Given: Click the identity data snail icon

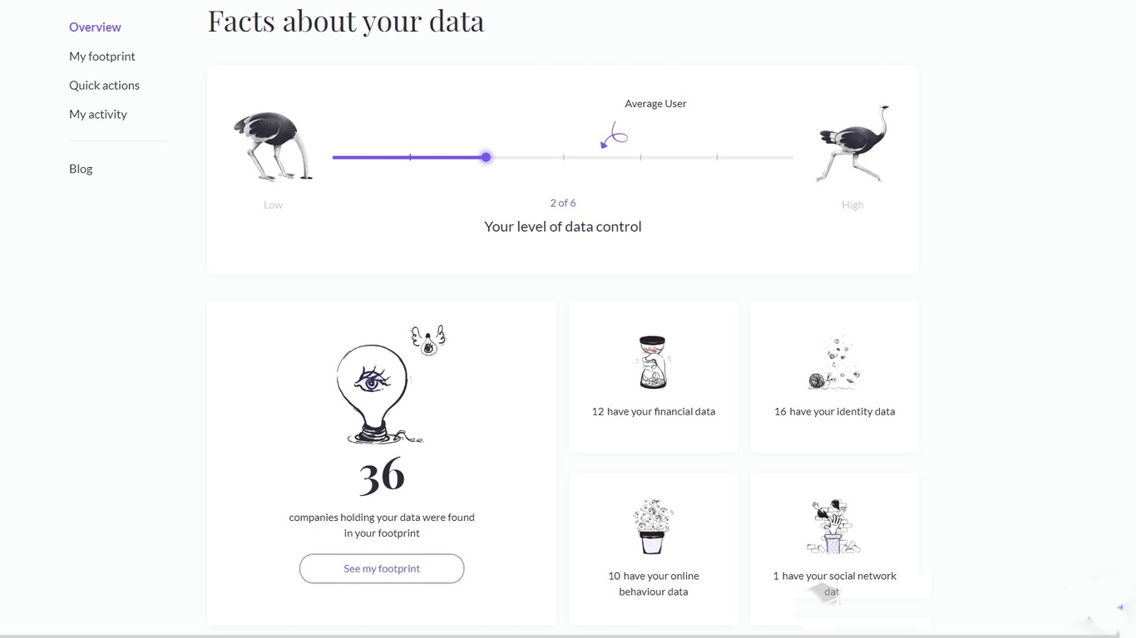Looking at the screenshot, I should 834,364.
